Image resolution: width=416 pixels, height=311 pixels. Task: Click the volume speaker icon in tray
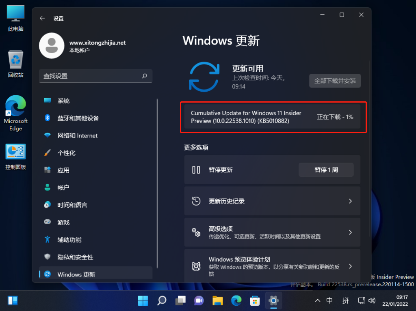coord(372,301)
